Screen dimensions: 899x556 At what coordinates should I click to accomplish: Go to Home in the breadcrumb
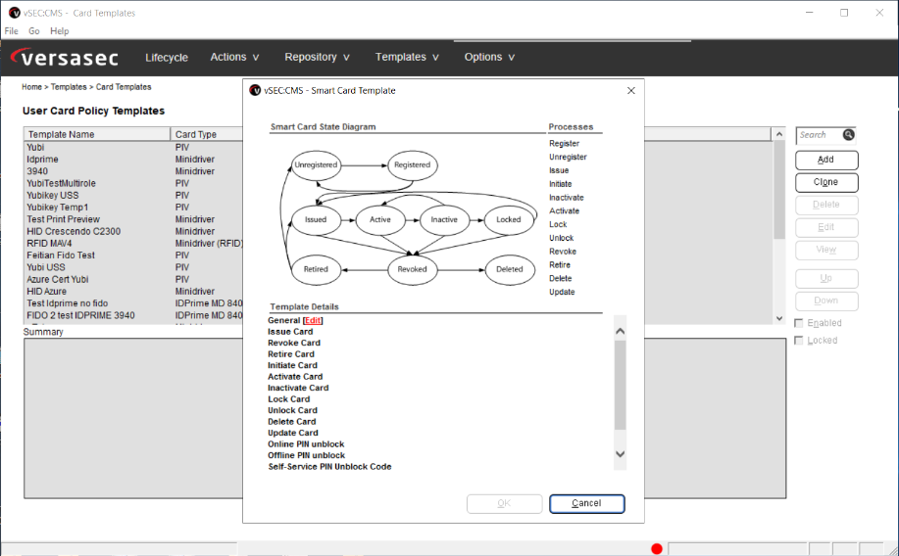[x=31, y=87]
